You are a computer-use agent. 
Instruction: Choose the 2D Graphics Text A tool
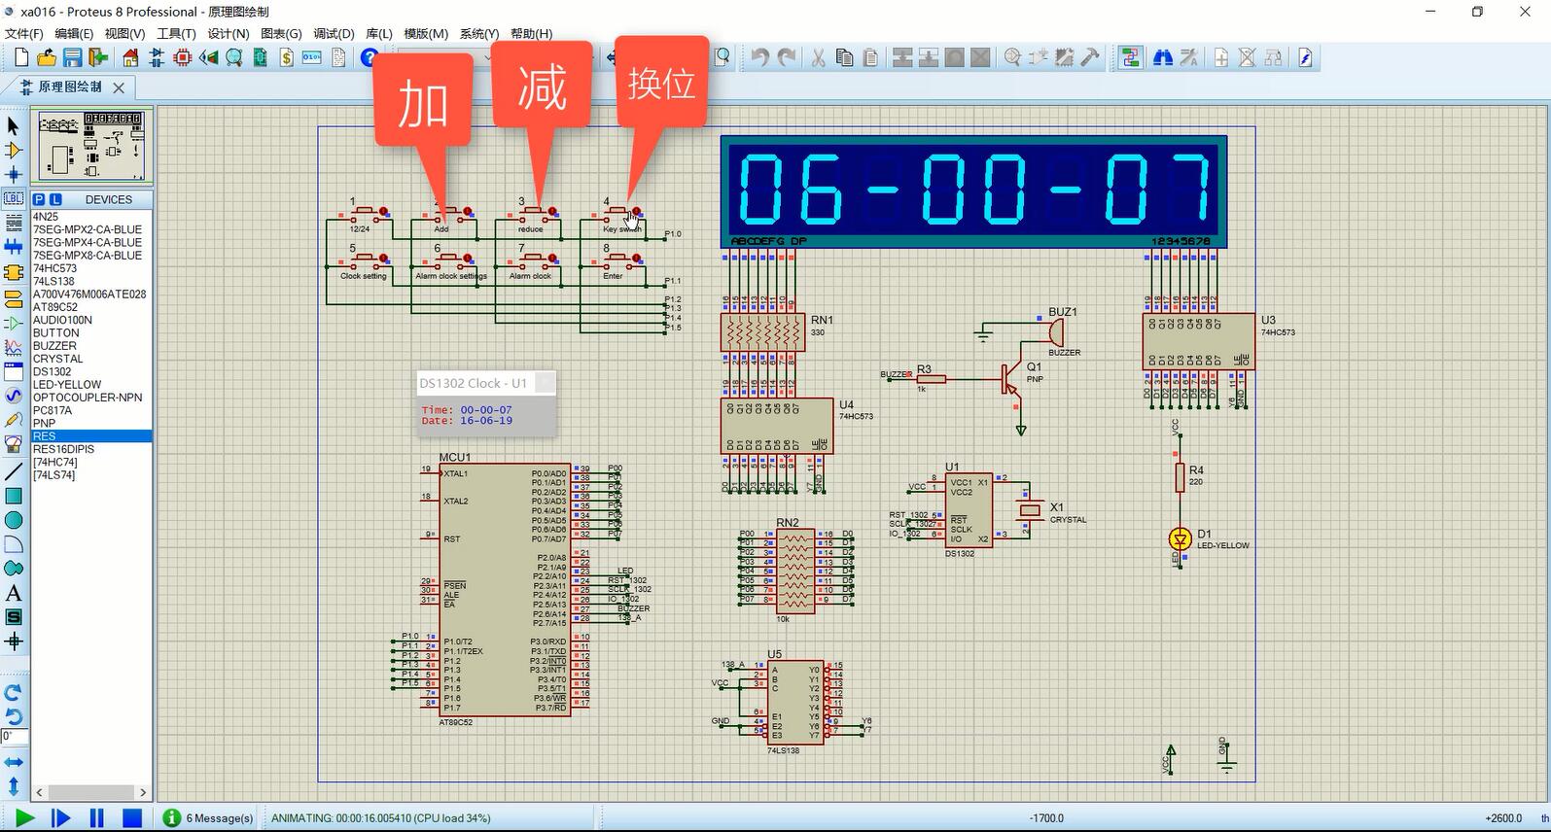(x=14, y=593)
